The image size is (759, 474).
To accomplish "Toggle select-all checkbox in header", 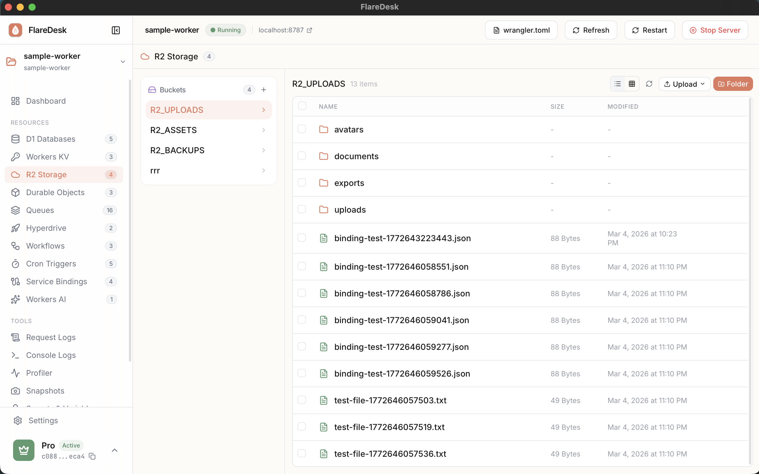I will pyautogui.click(x=302, y=106).
